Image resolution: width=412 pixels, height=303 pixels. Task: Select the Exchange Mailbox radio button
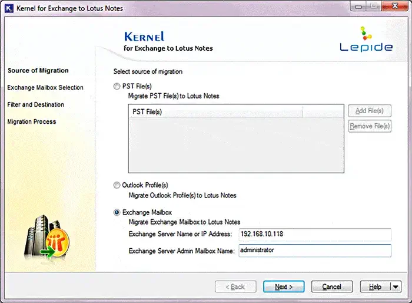(117, 212)
